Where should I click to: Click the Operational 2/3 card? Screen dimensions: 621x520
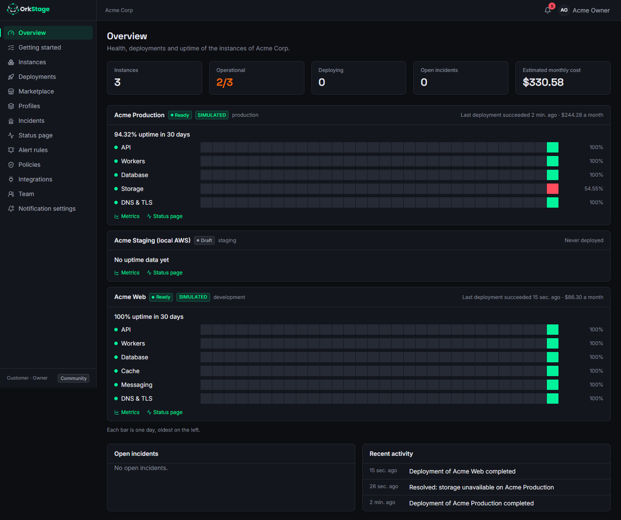(257, 78)
